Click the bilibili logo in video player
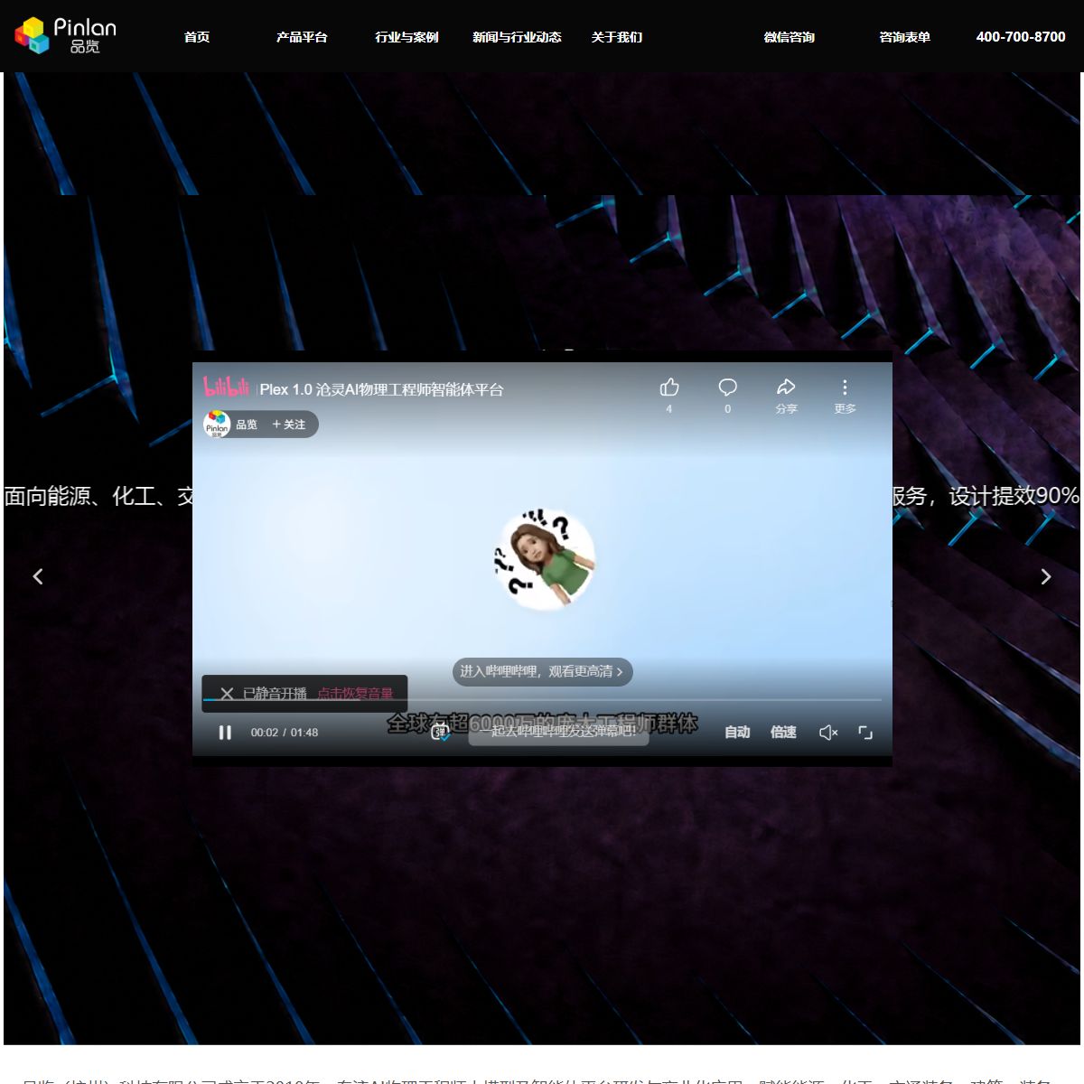Viewport: 1084px width, 1084px height. [226, 388]
